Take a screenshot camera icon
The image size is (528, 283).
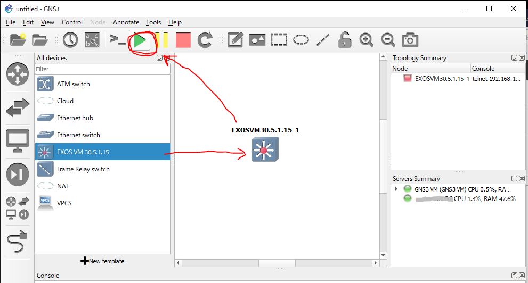(410, 40)
